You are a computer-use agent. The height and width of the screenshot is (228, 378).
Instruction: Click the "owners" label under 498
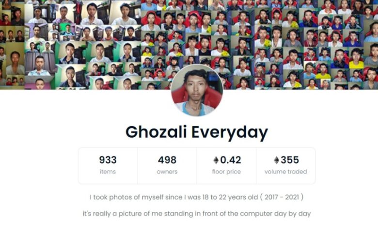pos(167,172)
